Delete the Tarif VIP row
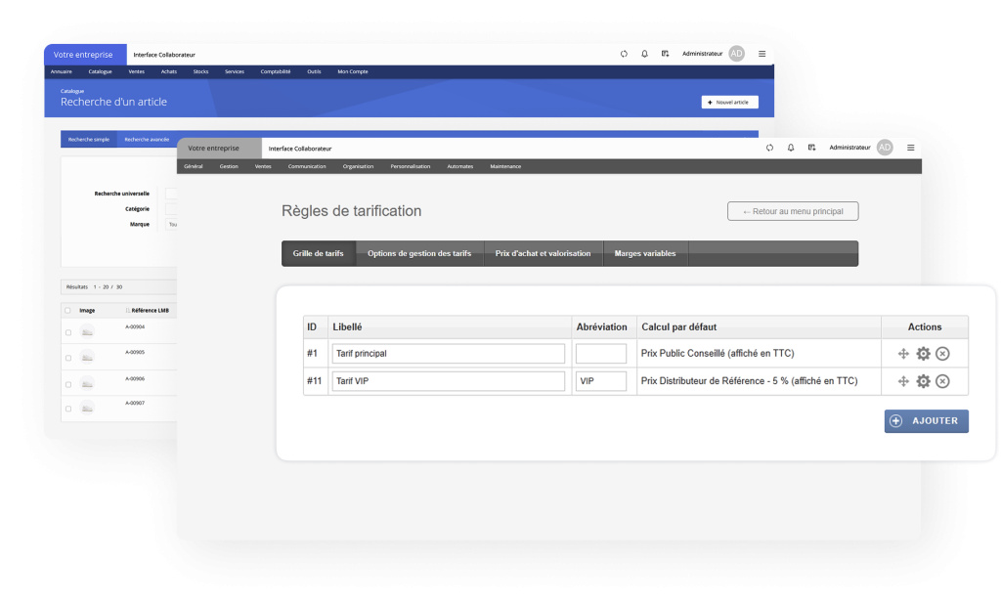The image size is (1001, 606). pyautogui.click(x=942, y=381)
